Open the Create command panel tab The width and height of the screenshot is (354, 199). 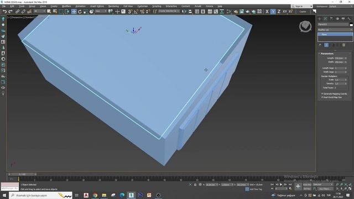click(320, 19)
